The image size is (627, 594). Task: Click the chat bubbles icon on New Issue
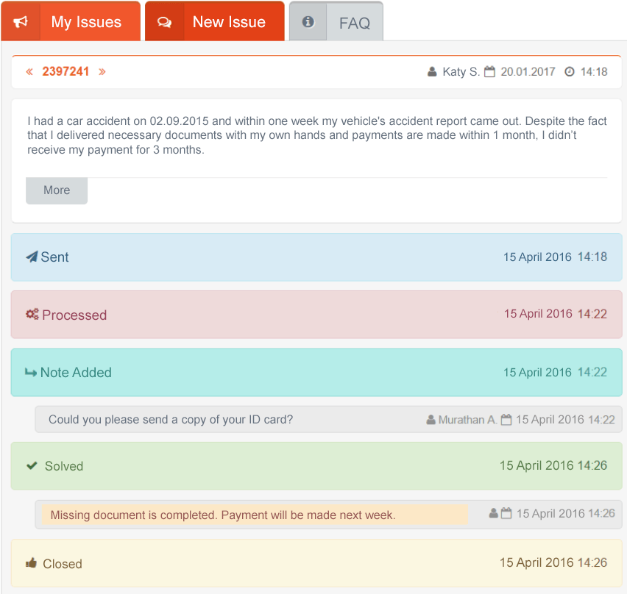[x=164, y=22]
